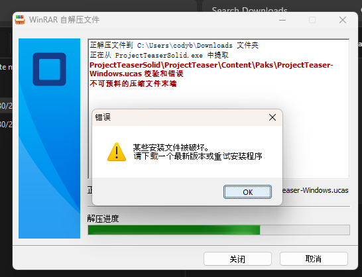The height and width of the screenshot is (277, 362).
Task: Click the 某些安装文件被破坏 message text
Action: click(x=170, y=148)
